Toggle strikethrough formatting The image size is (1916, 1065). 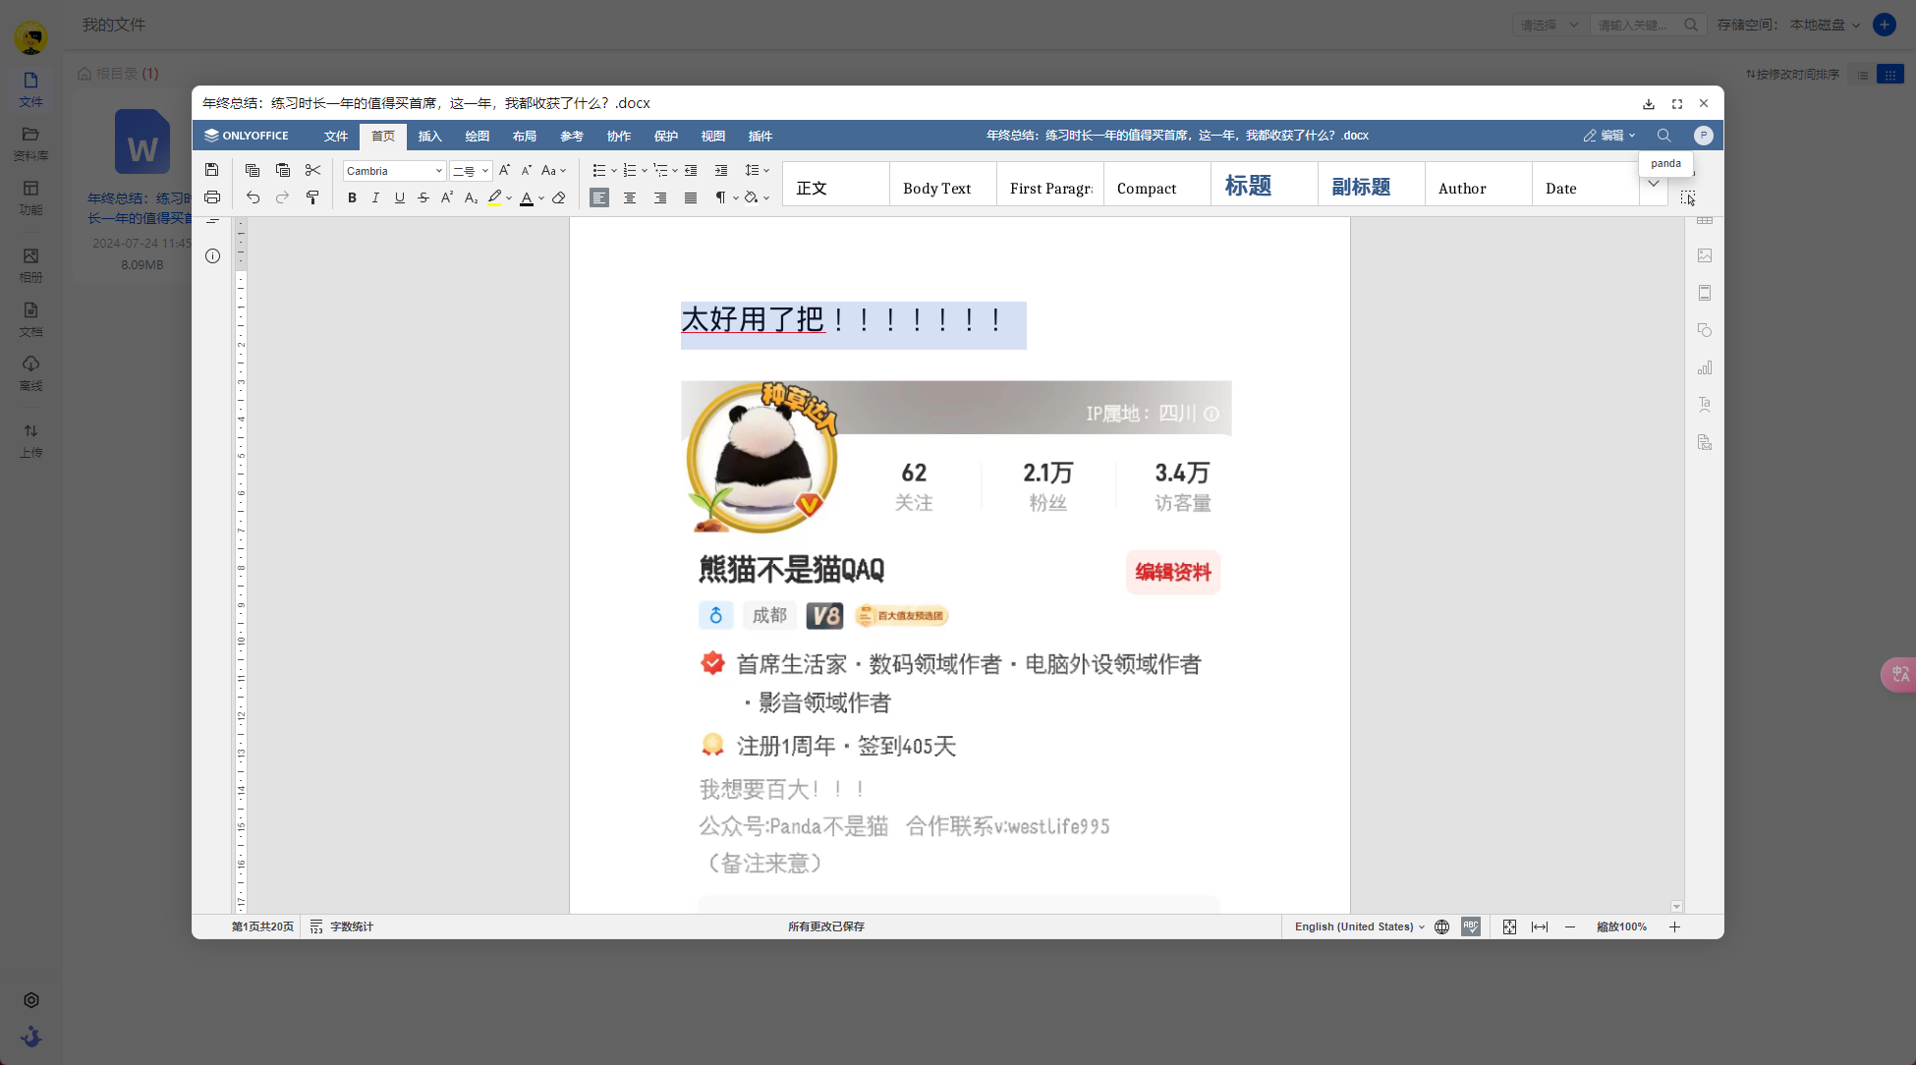(x=423, y=197)
